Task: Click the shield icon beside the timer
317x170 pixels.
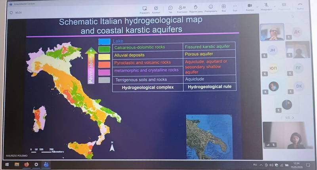Action: pos(11,13)
